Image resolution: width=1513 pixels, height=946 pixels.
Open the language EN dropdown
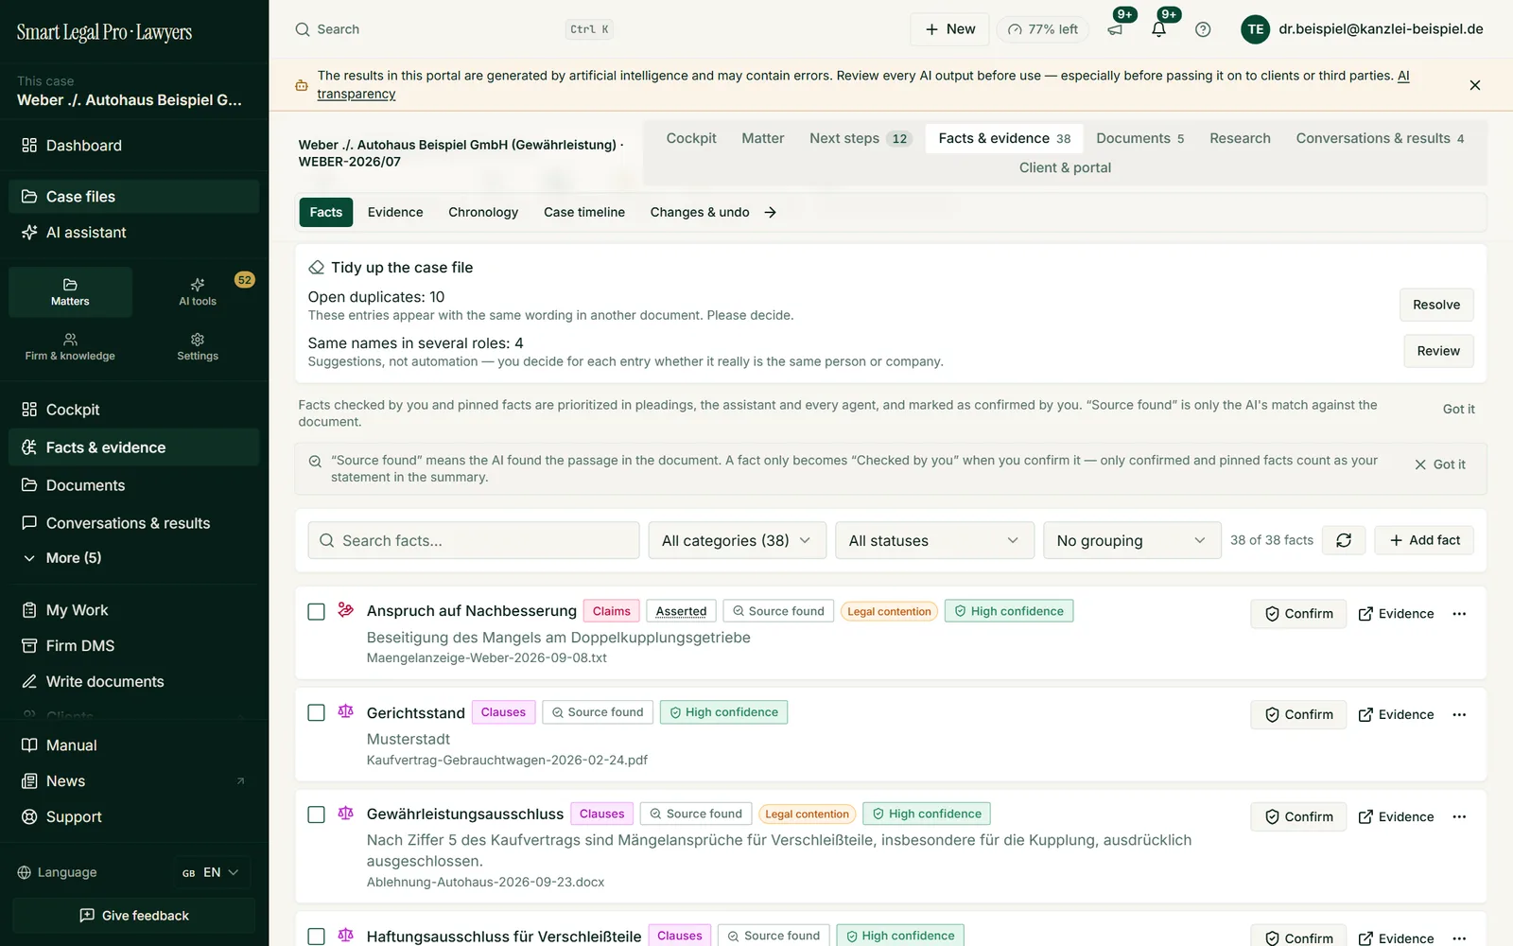pyautogui.click(x=212, y=872)
